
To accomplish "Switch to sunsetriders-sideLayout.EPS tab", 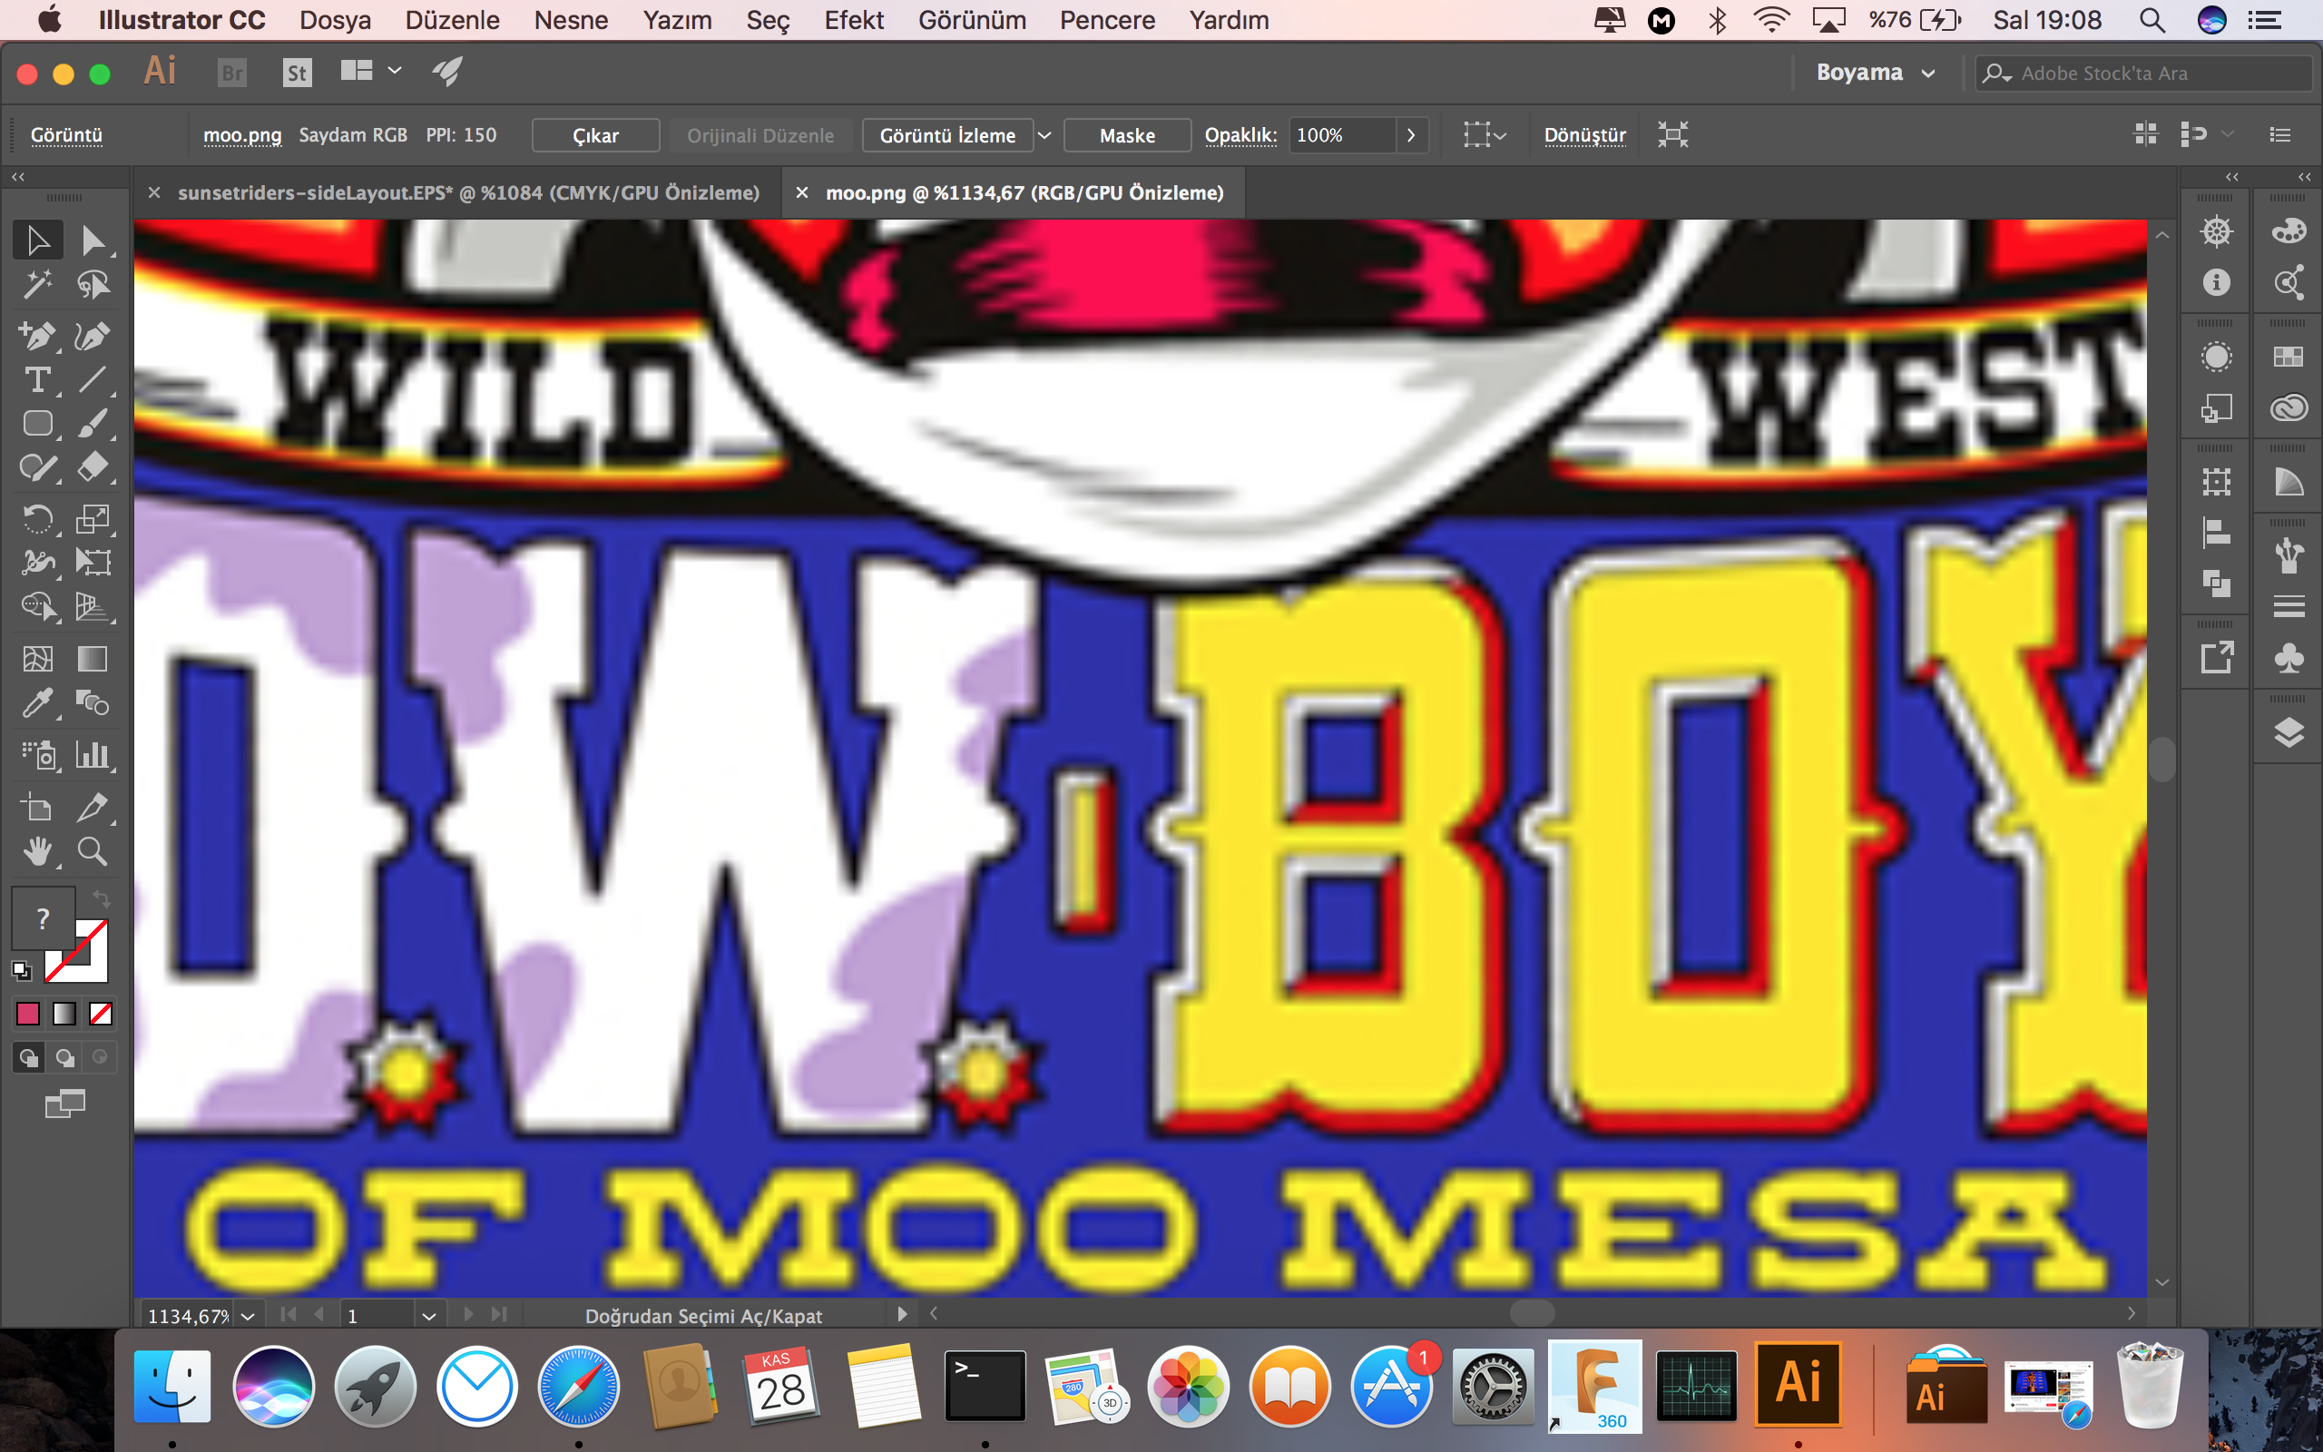I will pyautogui.click(x=468, y=193).
